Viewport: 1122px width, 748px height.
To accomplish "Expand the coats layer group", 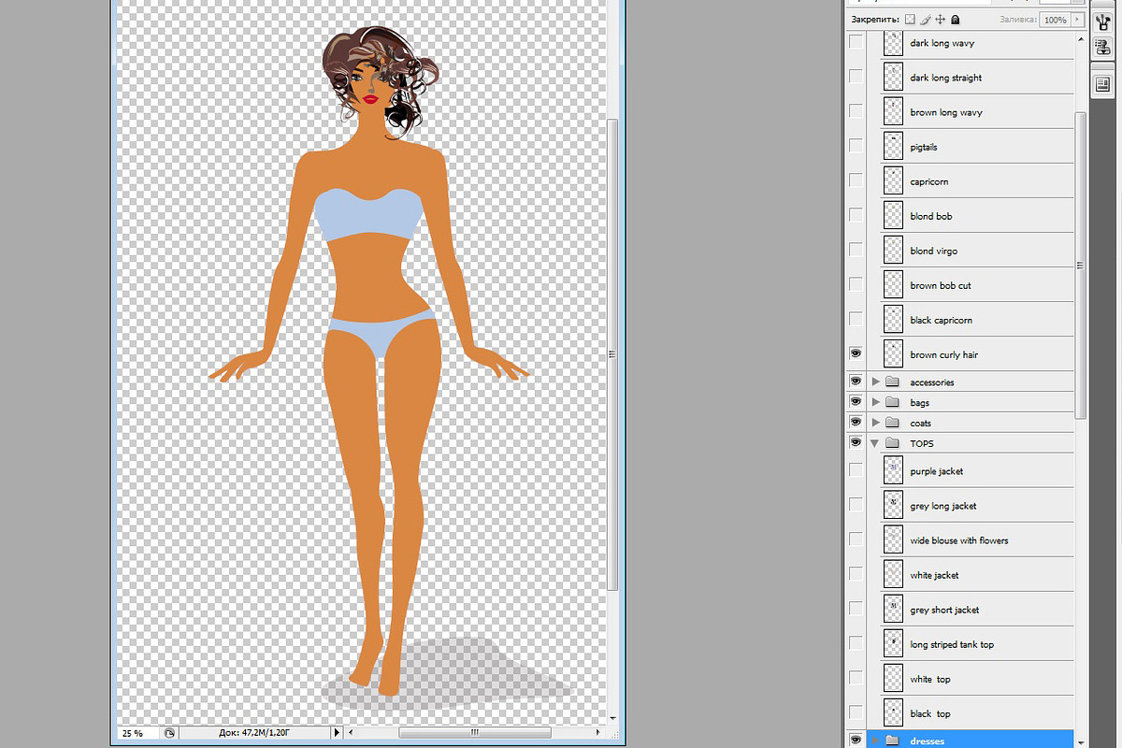I will pyautogui.click(x=875, y=423).
